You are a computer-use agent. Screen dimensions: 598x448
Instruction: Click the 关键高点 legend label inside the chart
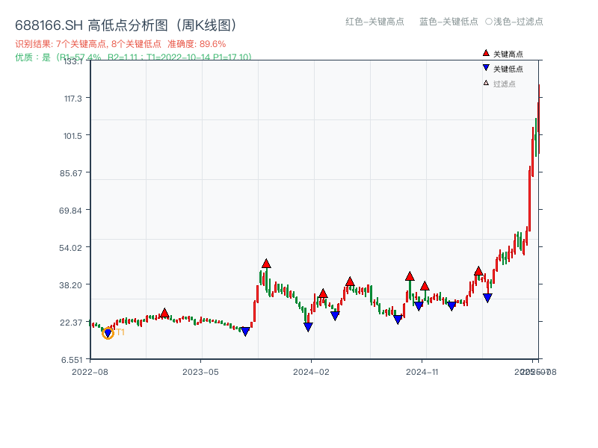[508, 54]
